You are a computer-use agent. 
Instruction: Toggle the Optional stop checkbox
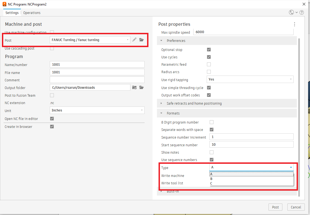(209, 50)
